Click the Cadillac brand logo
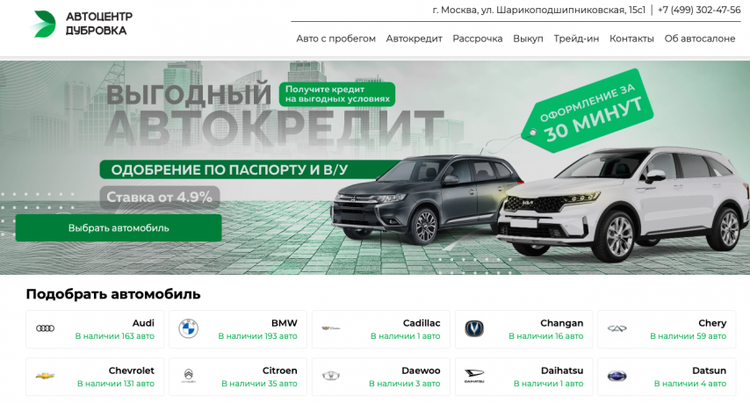The height and width of the screenshot is (403, 750). [x=331, y=328]
